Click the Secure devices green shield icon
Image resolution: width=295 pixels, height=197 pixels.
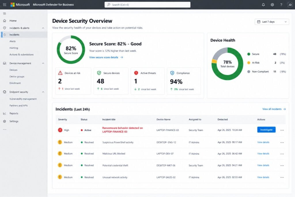(x=99, y=73)
